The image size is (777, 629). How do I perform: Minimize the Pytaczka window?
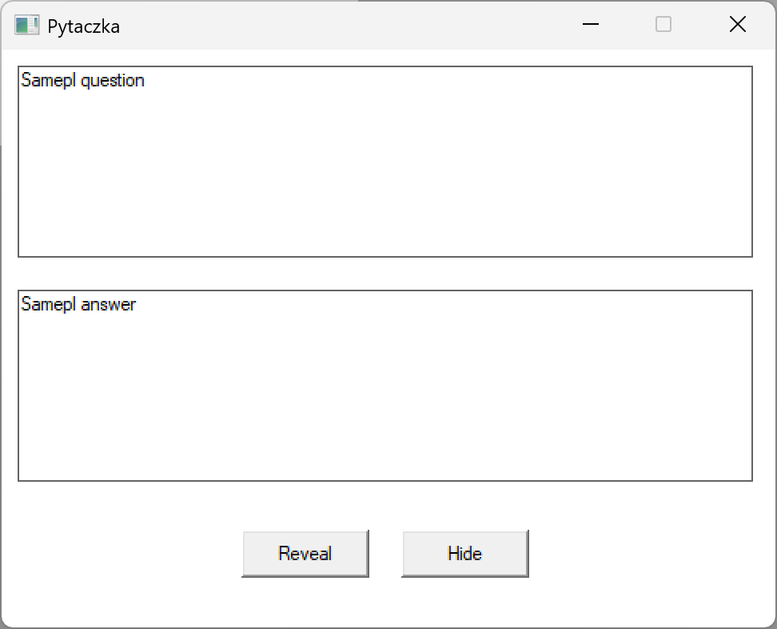[590, 25]
